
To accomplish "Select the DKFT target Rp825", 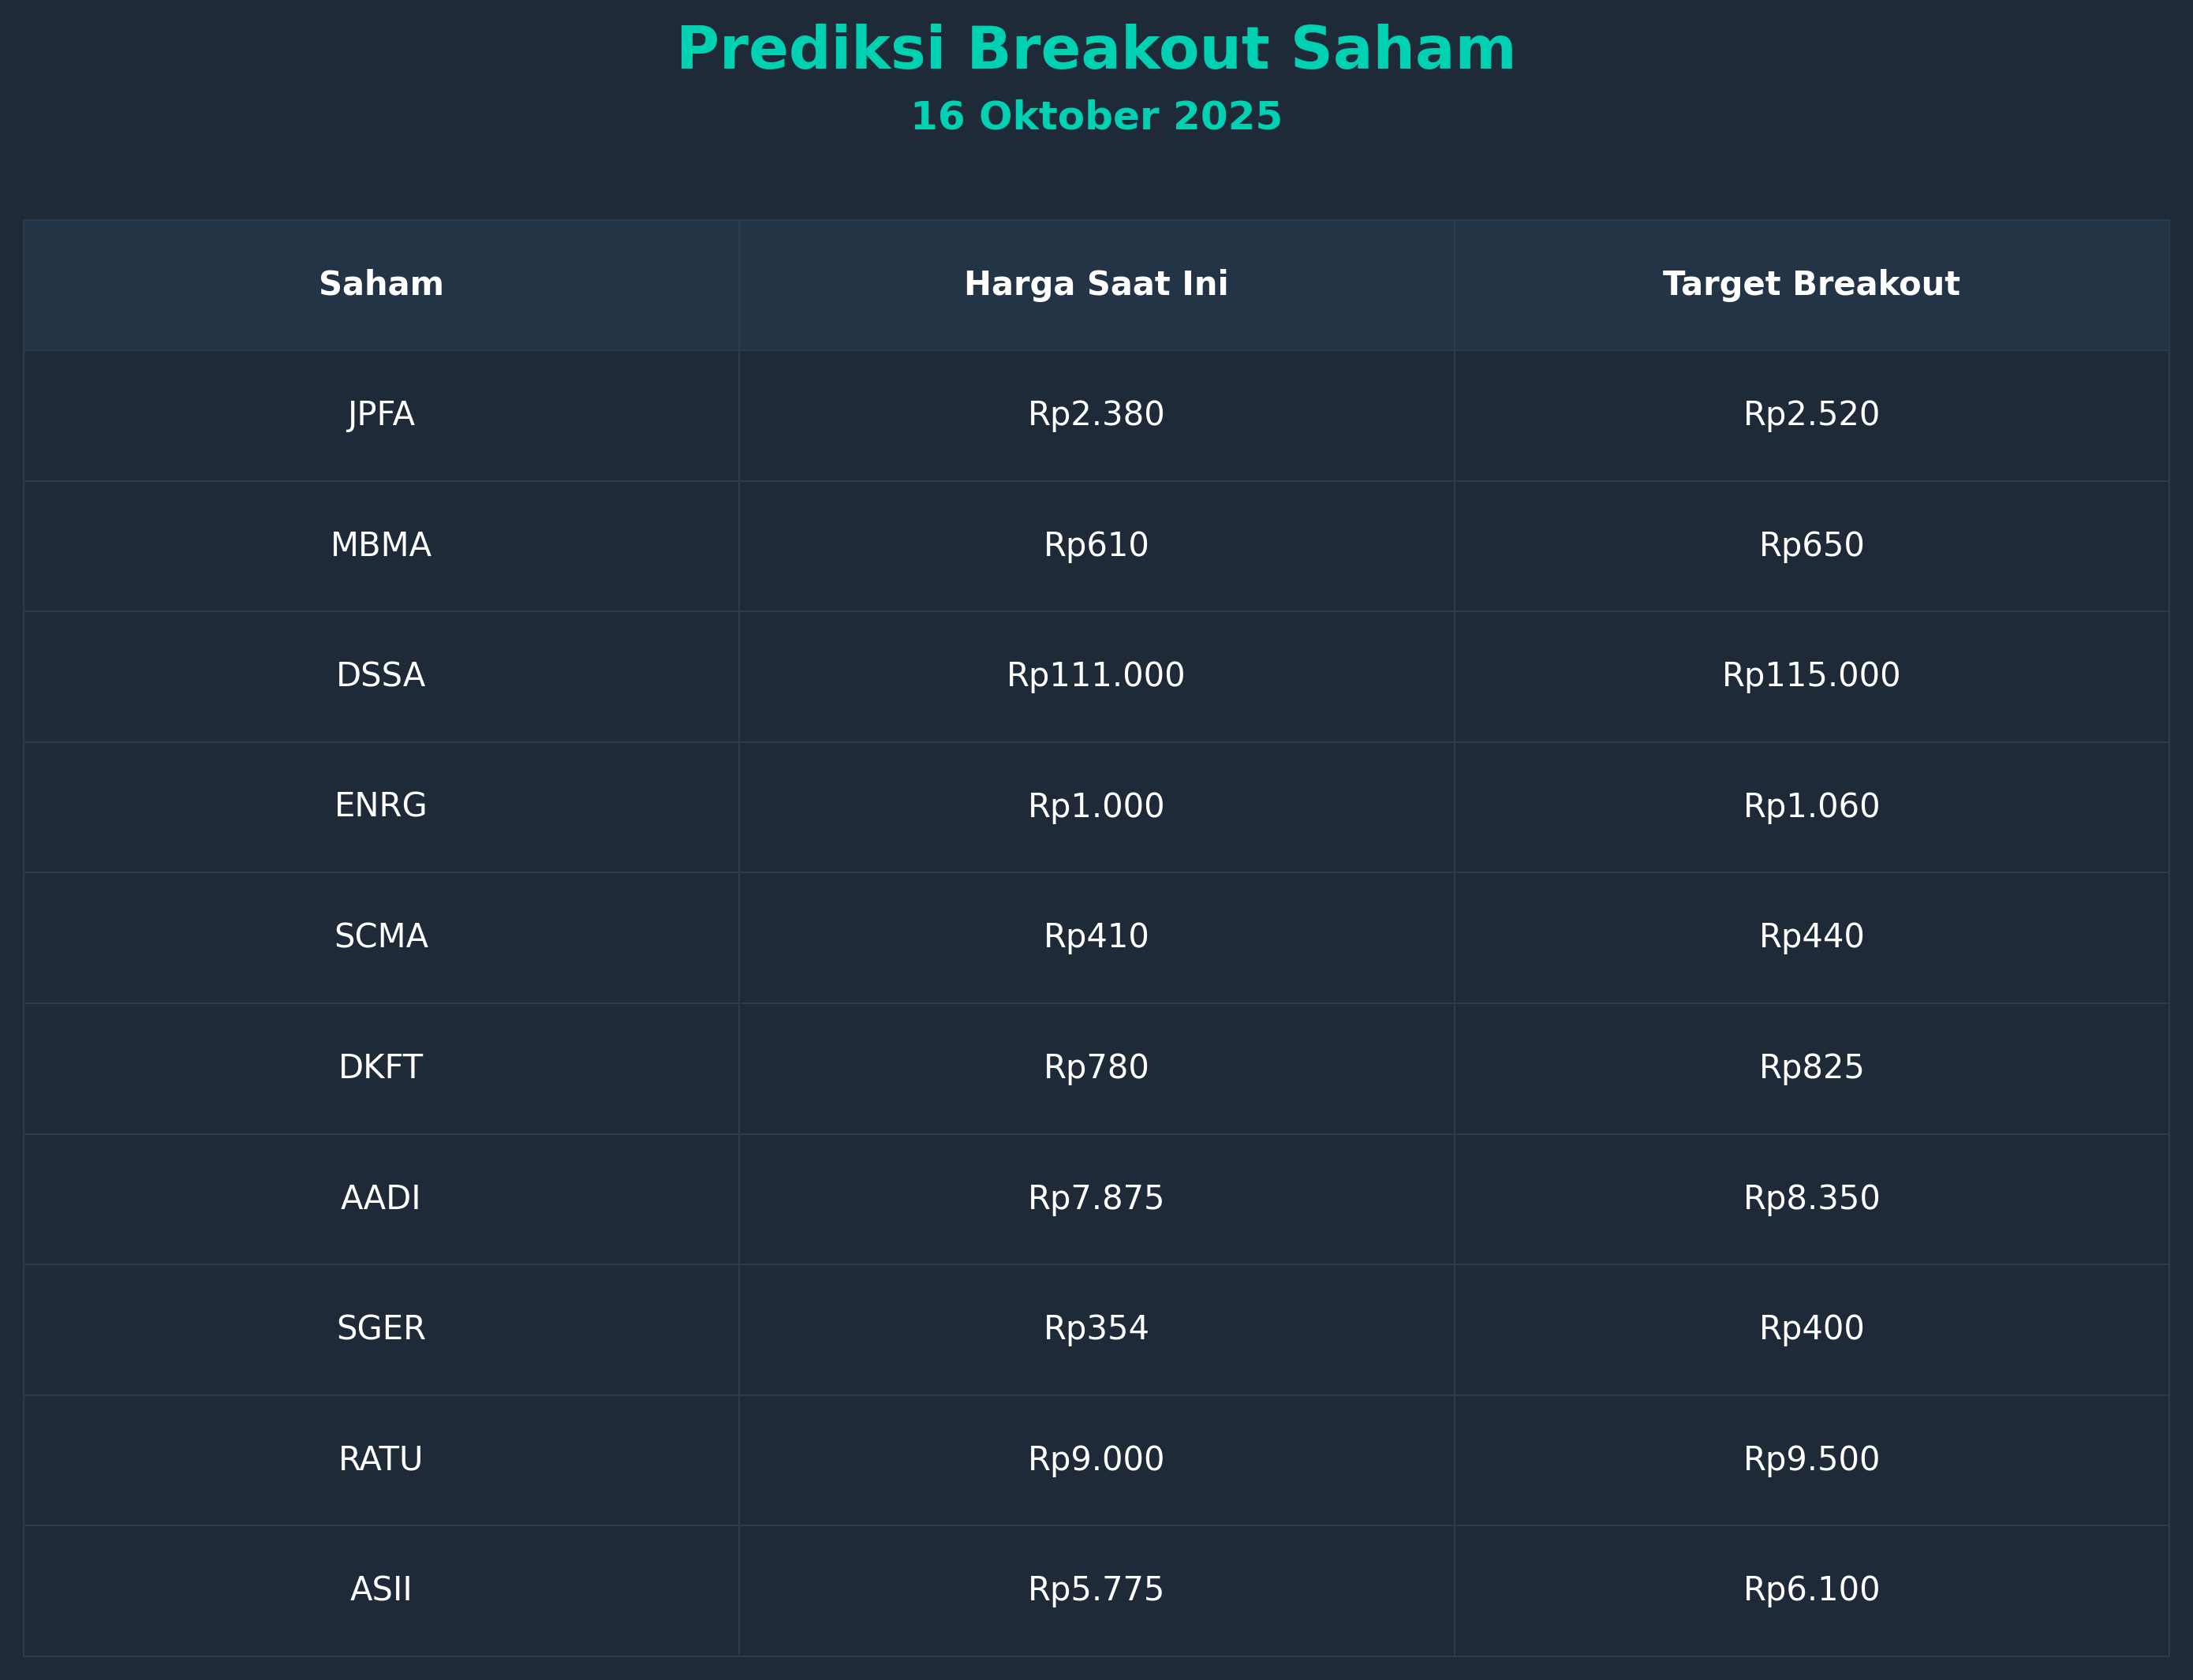I will click(1811, 1068).
